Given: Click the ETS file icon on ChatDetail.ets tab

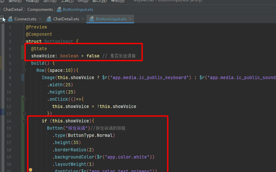Looking at the screenshot, I should click(x=49, y=19).
